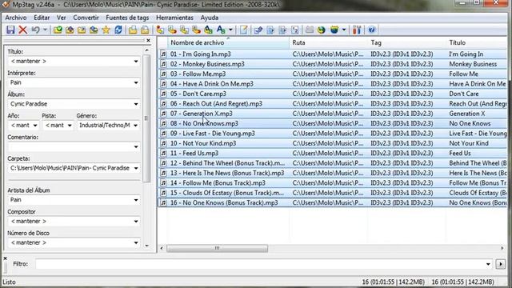
Task: Click the globe web sources icon
Action: (x=322, y=30)
